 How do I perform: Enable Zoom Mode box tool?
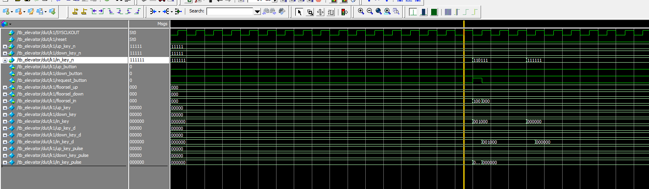pyautogui.click(x=310, y=12)
